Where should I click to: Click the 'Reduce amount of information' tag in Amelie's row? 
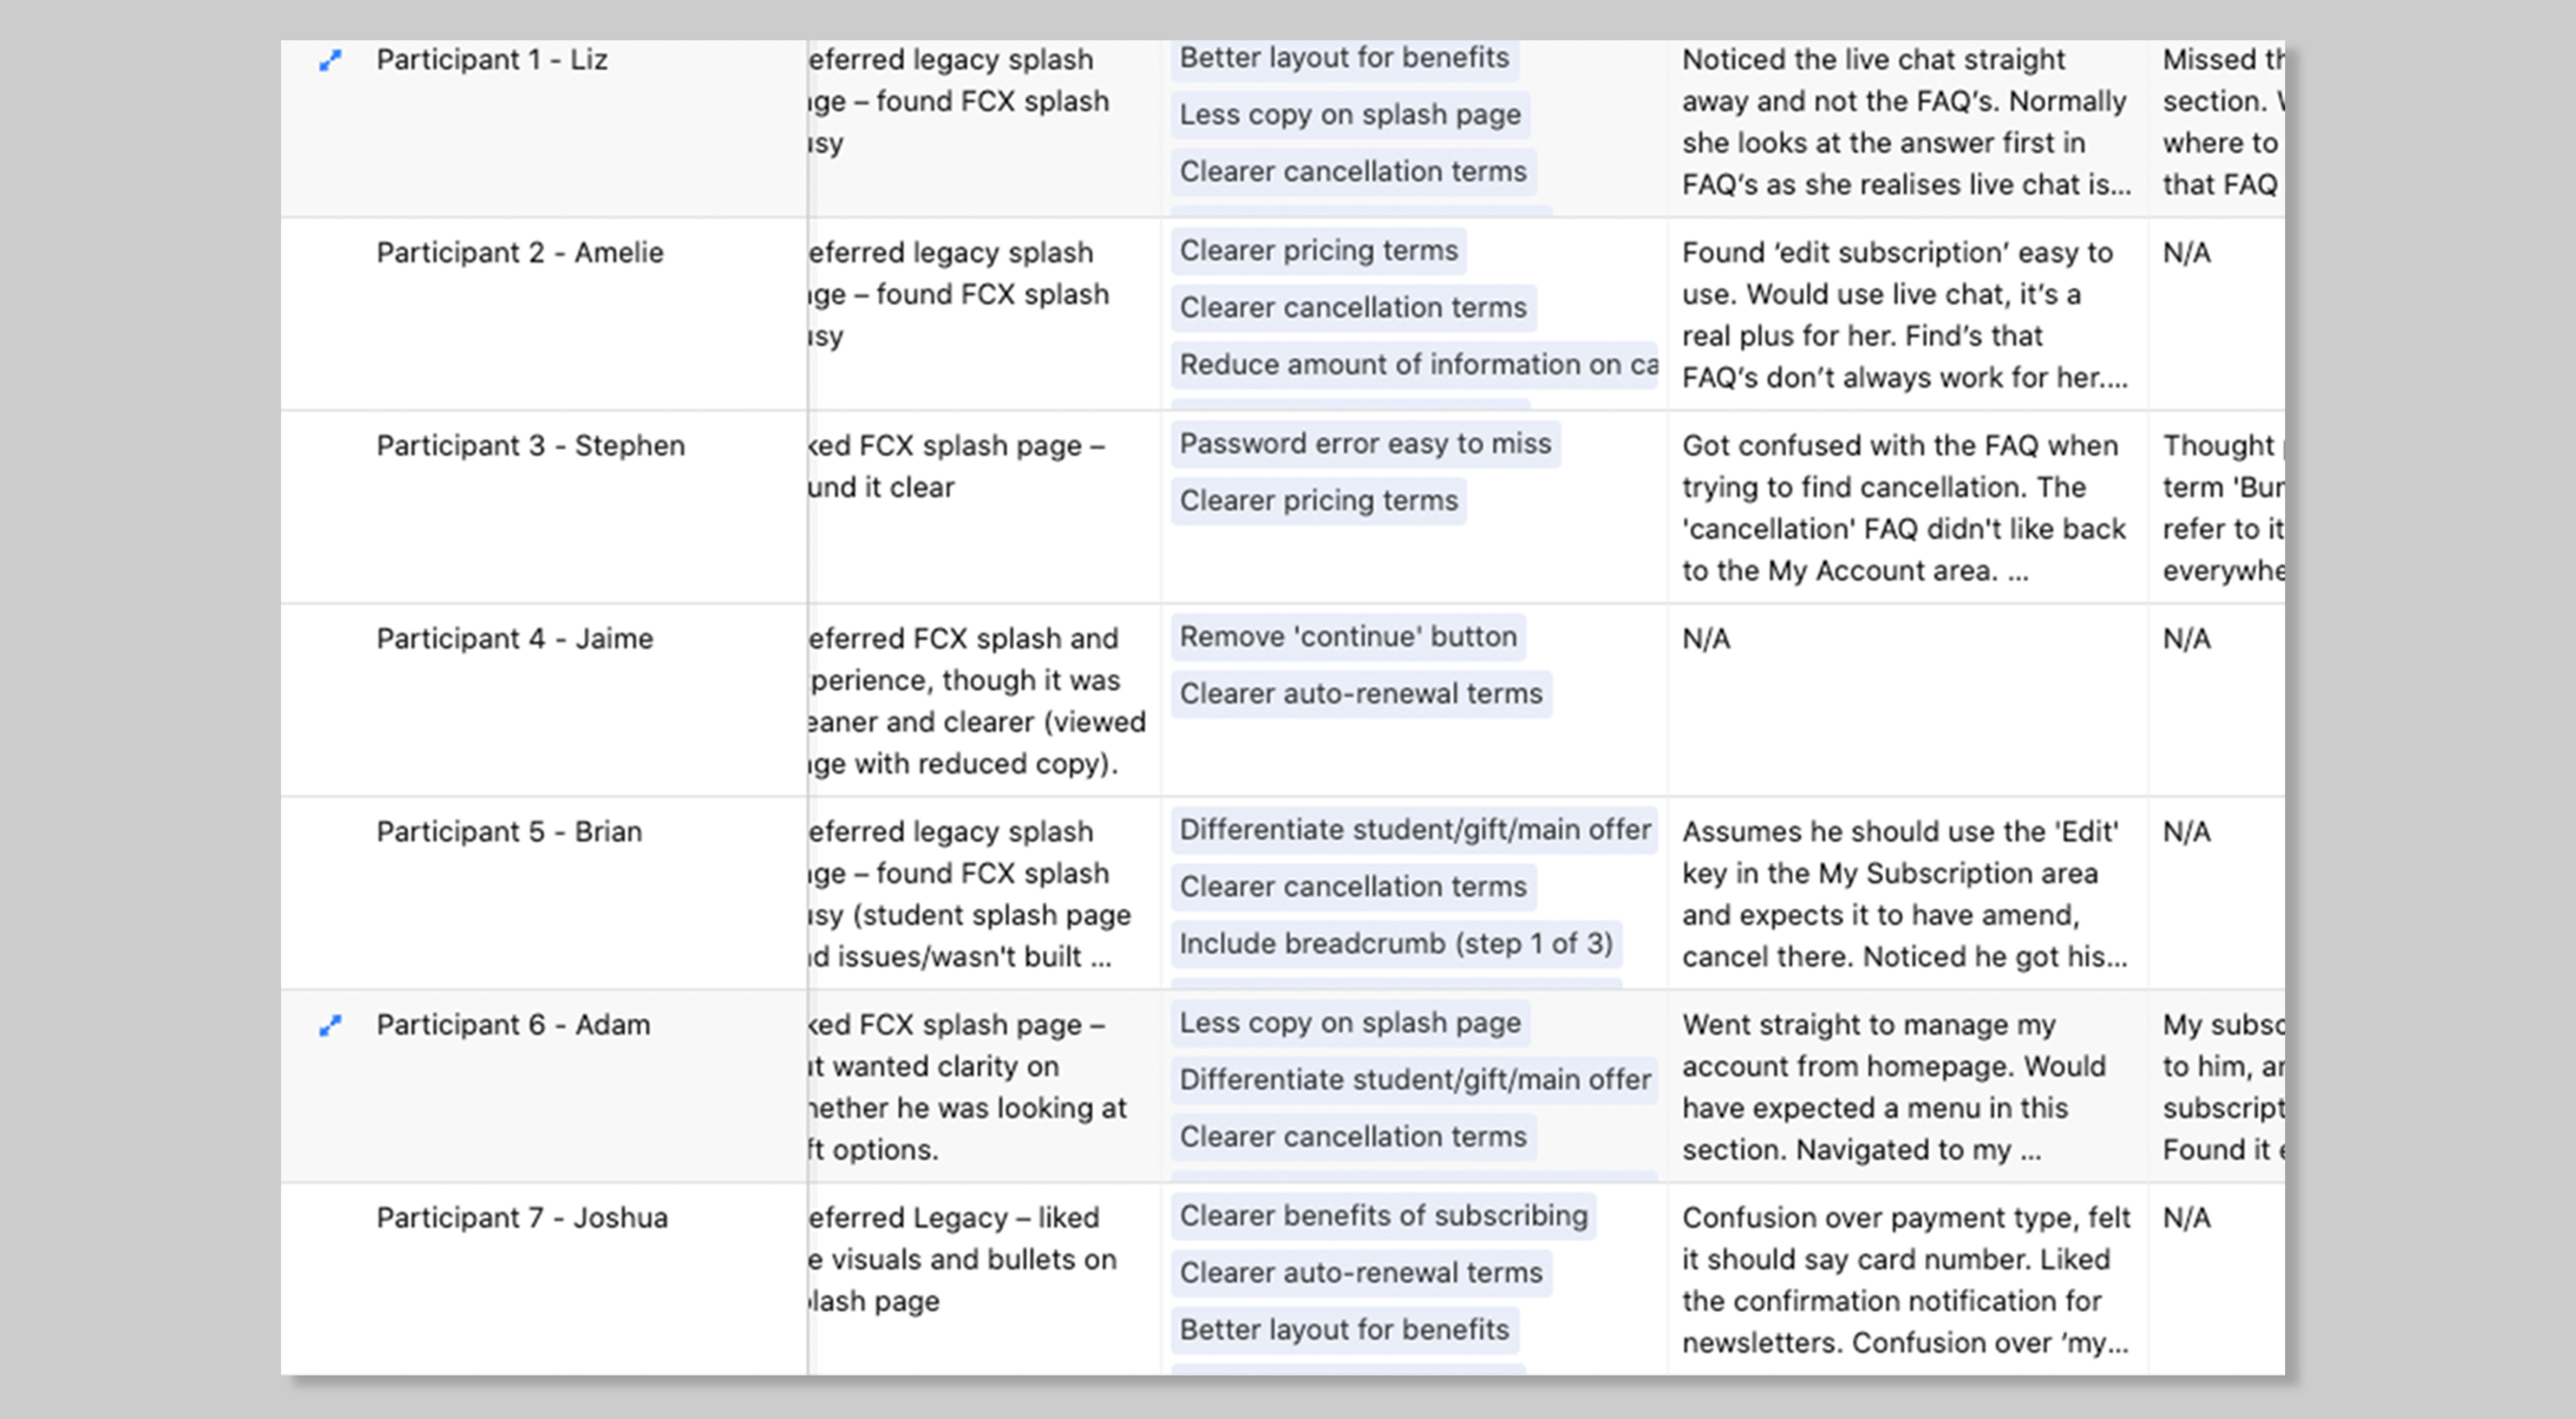pyautogui.click(x=1414, y=365)
